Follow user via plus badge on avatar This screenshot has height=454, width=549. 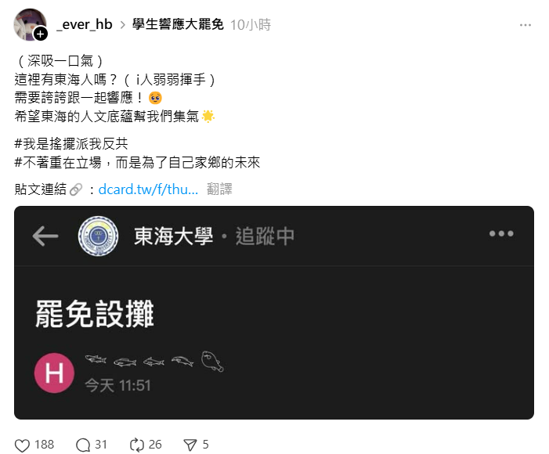click(x=40, y=34)
